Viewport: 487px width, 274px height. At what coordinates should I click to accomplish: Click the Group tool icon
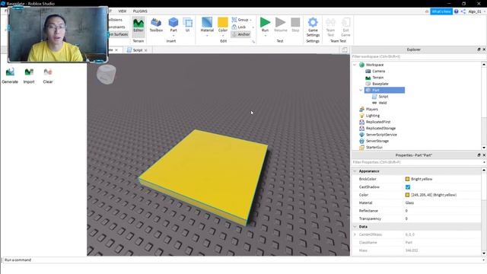pos(234,20)
